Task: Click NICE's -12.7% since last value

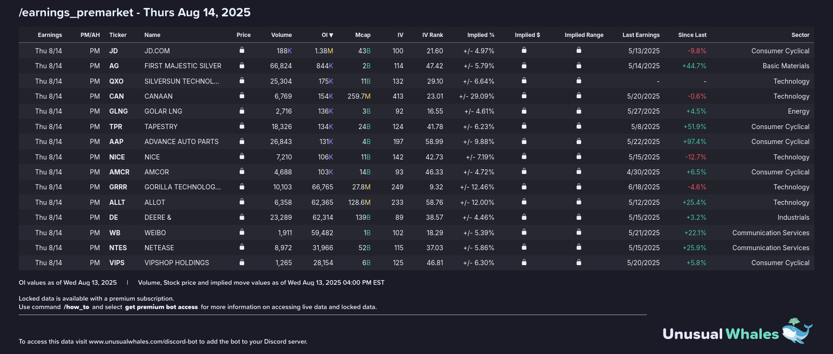Action: 696,157
